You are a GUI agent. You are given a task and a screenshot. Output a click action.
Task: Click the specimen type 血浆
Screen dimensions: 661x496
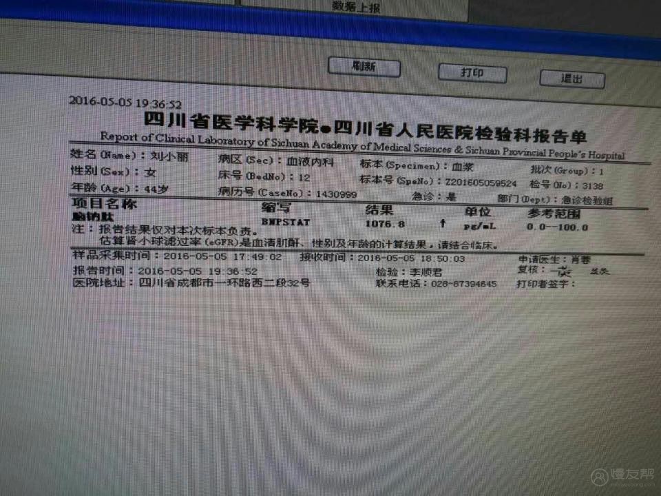click(x=463, y=167)
